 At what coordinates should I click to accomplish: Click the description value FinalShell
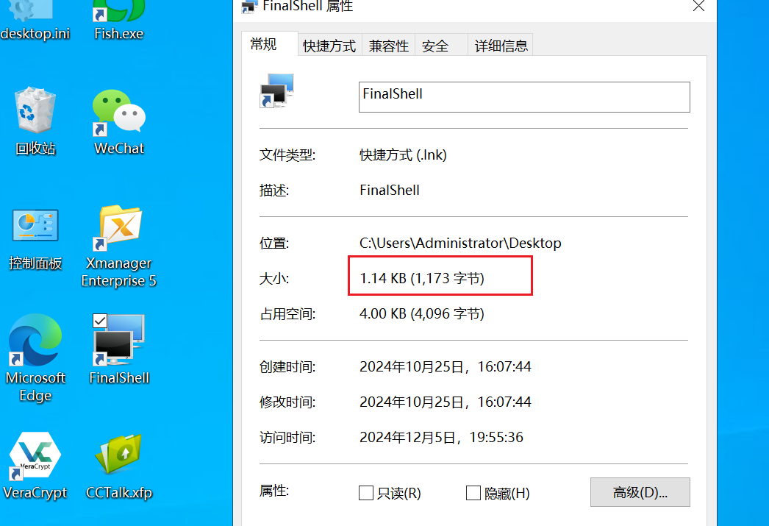pyautogui.click(x=390, y=190)
